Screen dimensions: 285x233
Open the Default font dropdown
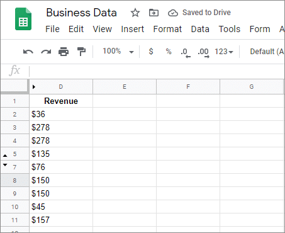[267, 52]
